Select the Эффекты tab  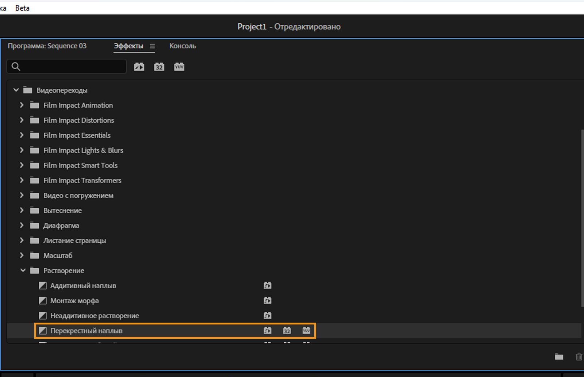128,46
